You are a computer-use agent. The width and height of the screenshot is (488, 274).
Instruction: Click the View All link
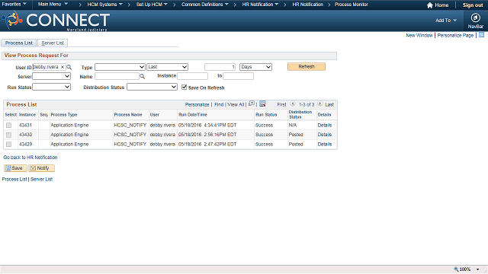[x=236, y=104]
